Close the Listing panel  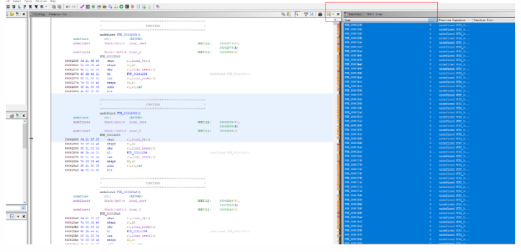(338, 14)
